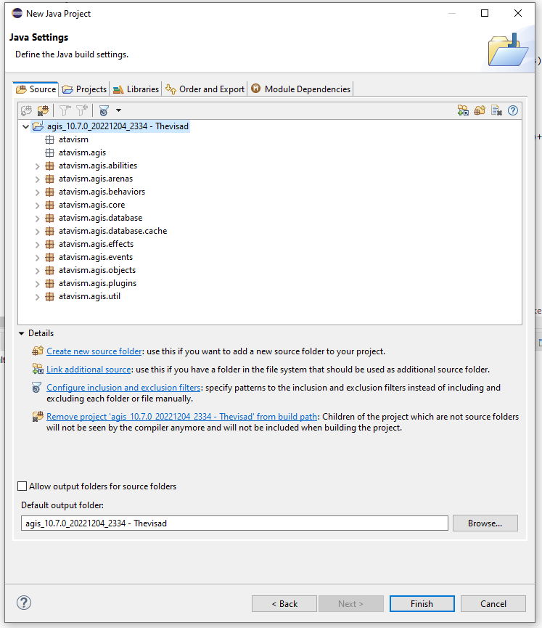Viewport: 542px width, 628px height.
Task: Click the Default output folder text field
Action: point(234,523)
